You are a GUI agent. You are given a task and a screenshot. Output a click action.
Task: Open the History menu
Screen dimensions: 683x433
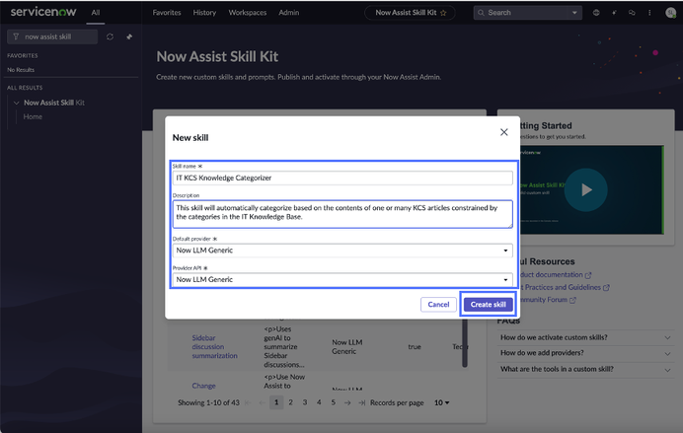pyautogui.click(x=204, y=13)
